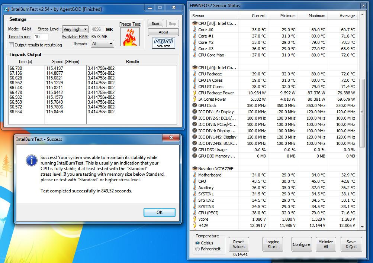Click the disabled 4096 MB memory field

click(x=97, y=29)
